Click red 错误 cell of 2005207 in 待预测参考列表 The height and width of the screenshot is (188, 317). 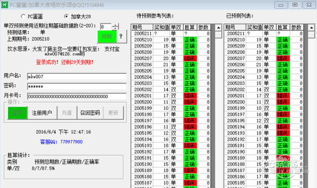190,58
